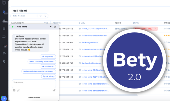
Task: Focus the 'Vaše zpráva' message field
Action: pos(34,84)
